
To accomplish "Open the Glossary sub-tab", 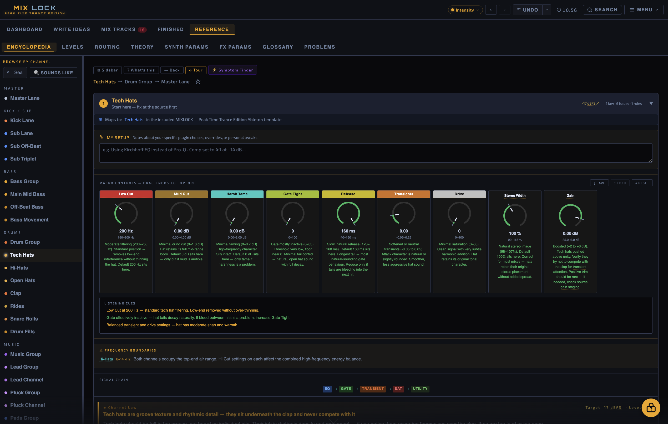I will pyautogui.click(x=278, y=47).
